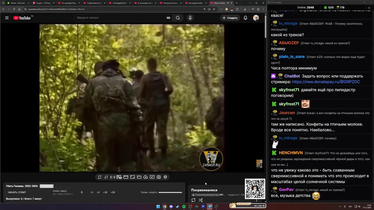Click username plain_is_sane in chat
The width and height of the screenshot is (374, 210).
292,57
